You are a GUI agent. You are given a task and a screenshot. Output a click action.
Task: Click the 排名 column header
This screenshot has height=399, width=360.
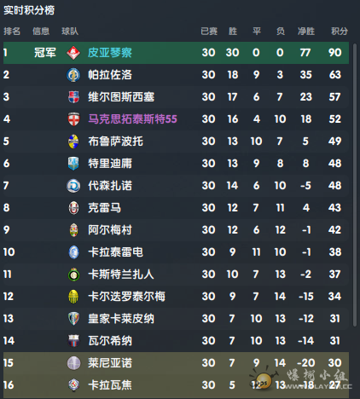12,32
